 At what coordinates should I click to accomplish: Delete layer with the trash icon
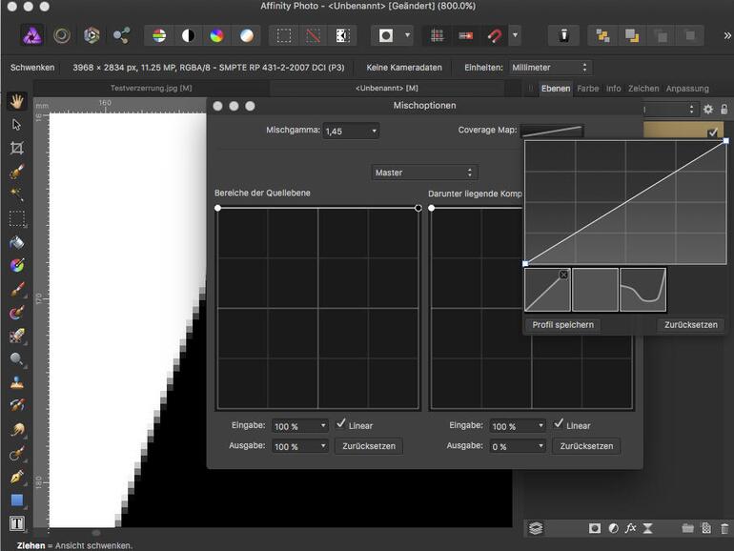coord(724,527)
